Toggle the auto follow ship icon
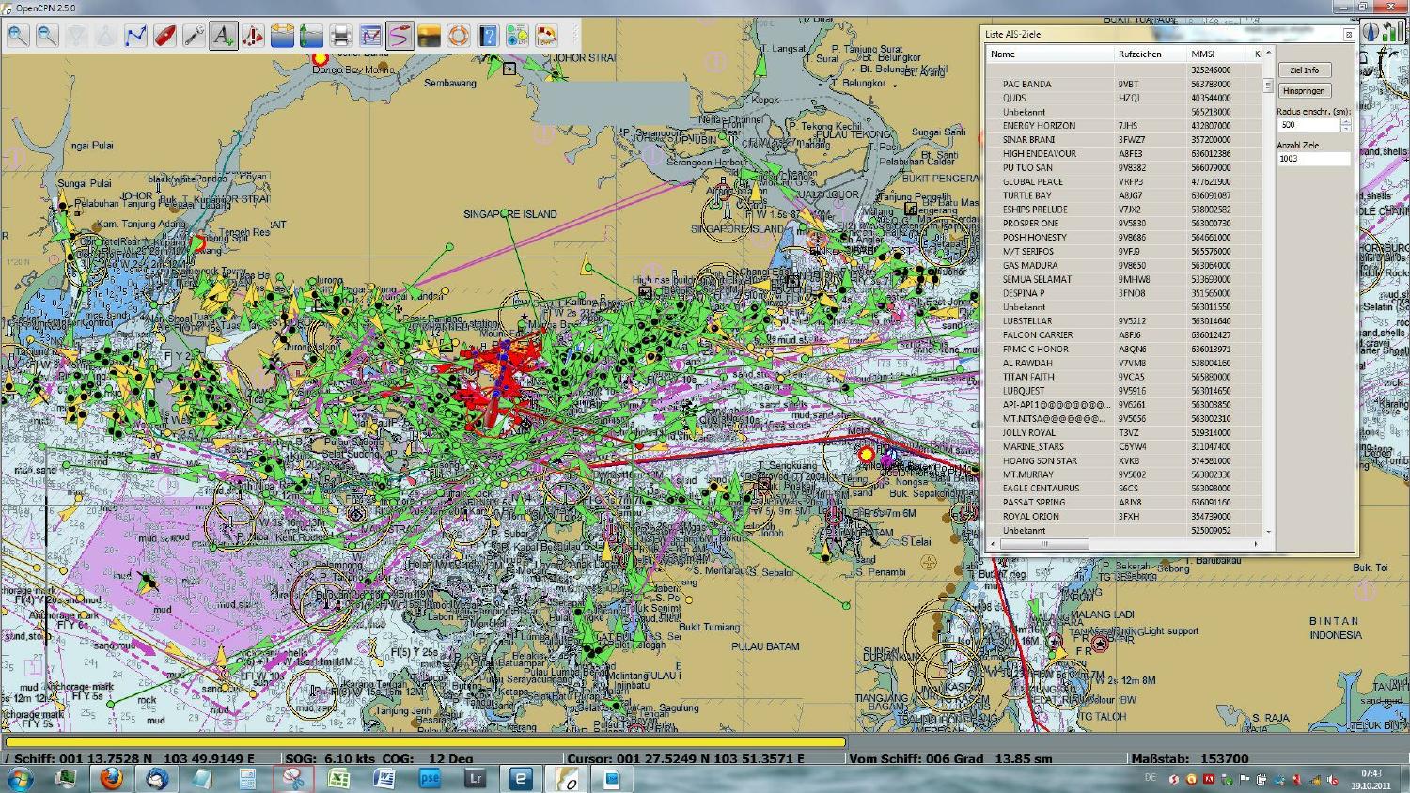This screenshot has width=1410, height=793. pyautogui.click(x=164, y=37)
